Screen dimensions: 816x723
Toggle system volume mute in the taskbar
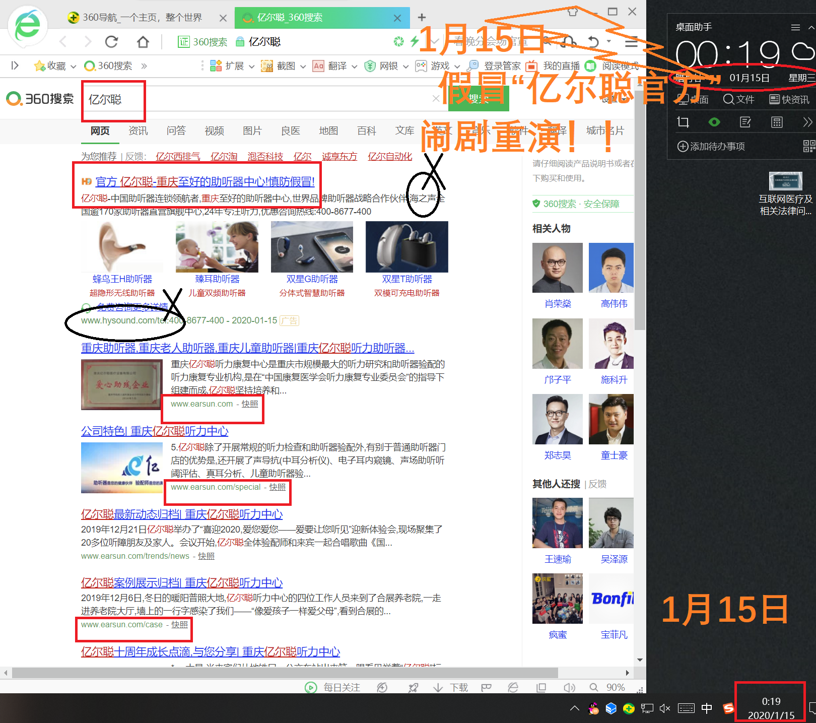(665, 708)
